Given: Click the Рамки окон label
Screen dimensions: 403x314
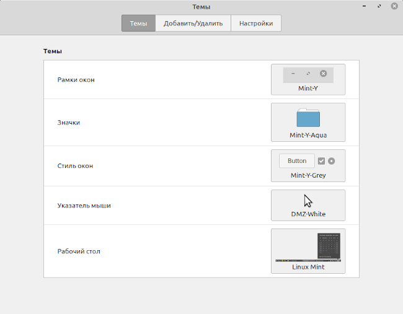Looking at the screenshot, I should pos(76,80).
